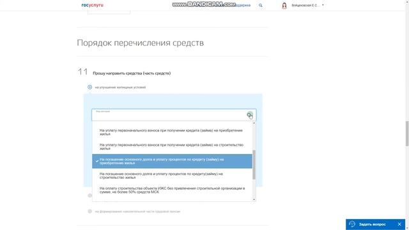The width and height of the screenshot is (409, 230).
Task: Click the page vertical scrollbar thumb
Action: click(x=407, y=134)
